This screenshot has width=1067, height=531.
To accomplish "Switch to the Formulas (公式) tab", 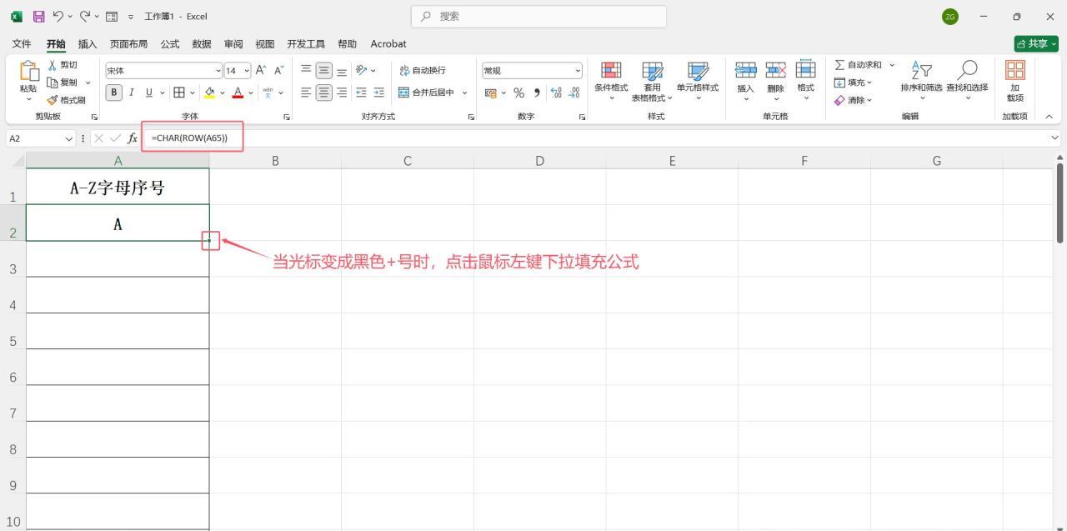I will click(170, 43).
